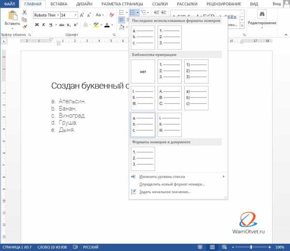The height and width of the screenshot is (251, 290).
Task: Apply the highlighter text color icon
Action: point(96,25)
